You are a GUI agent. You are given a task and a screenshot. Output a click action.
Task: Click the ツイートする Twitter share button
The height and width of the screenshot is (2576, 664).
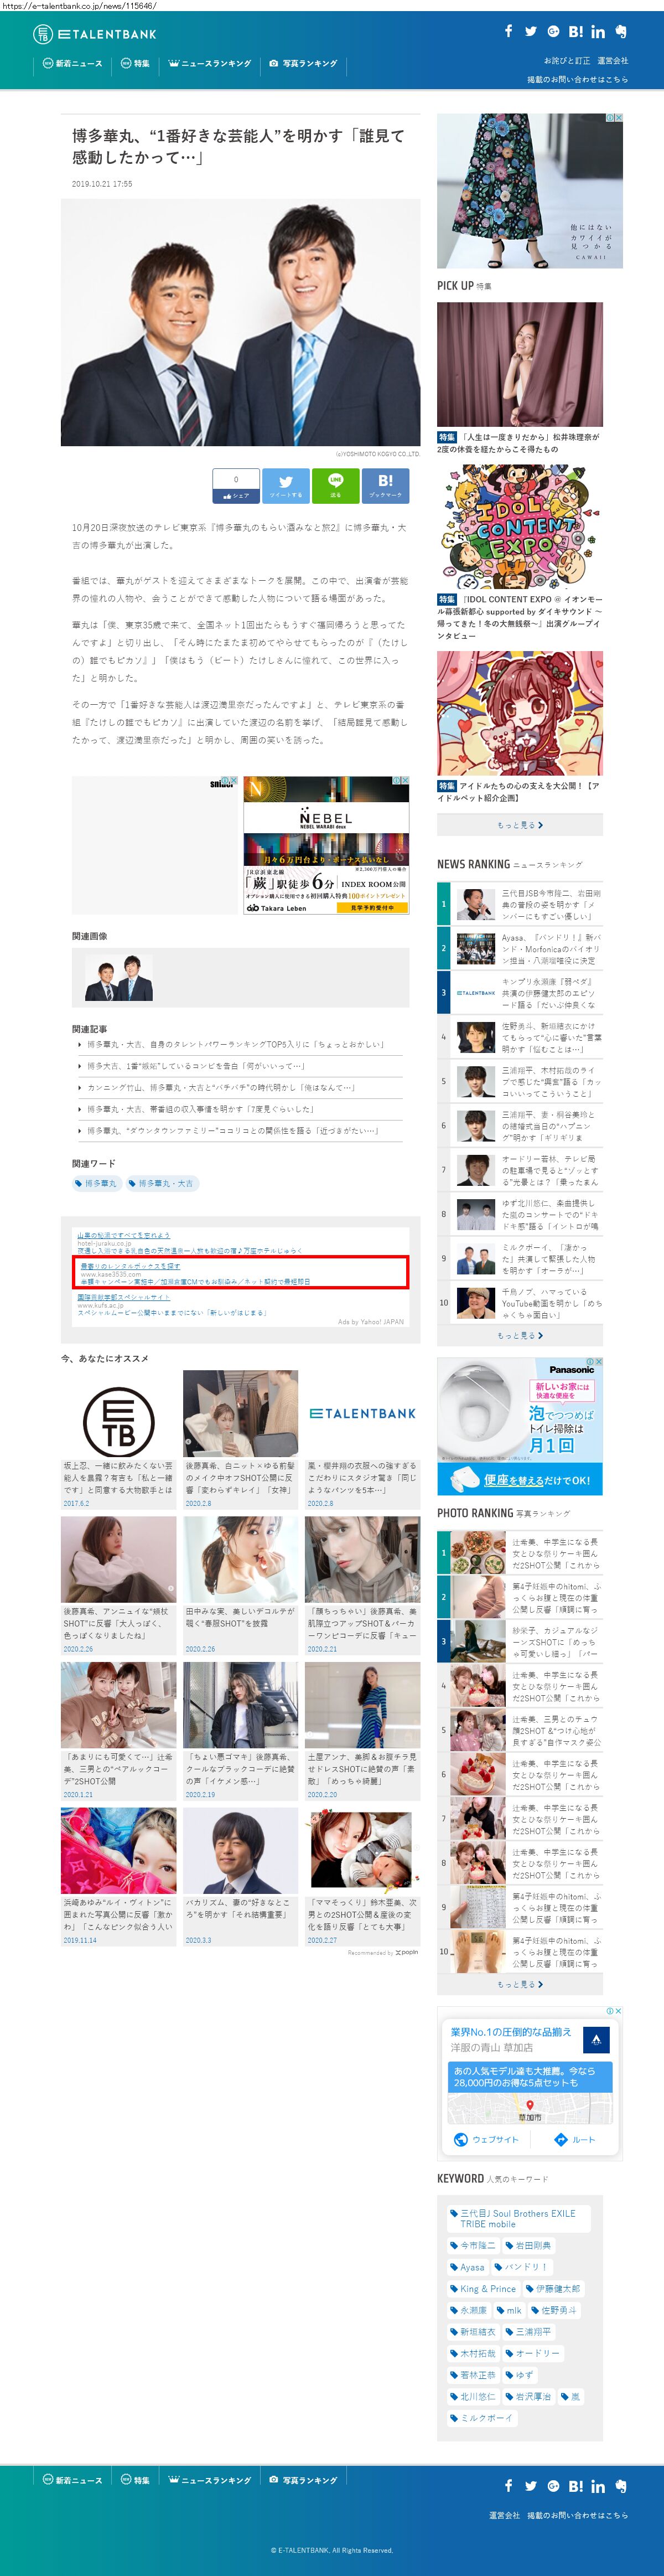click(x=286, y=485)
